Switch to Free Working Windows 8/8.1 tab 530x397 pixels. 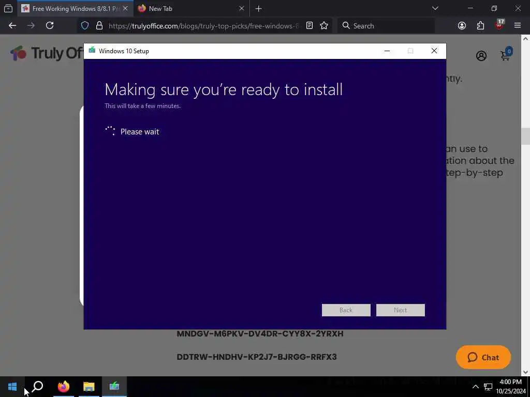click(75, 8)
